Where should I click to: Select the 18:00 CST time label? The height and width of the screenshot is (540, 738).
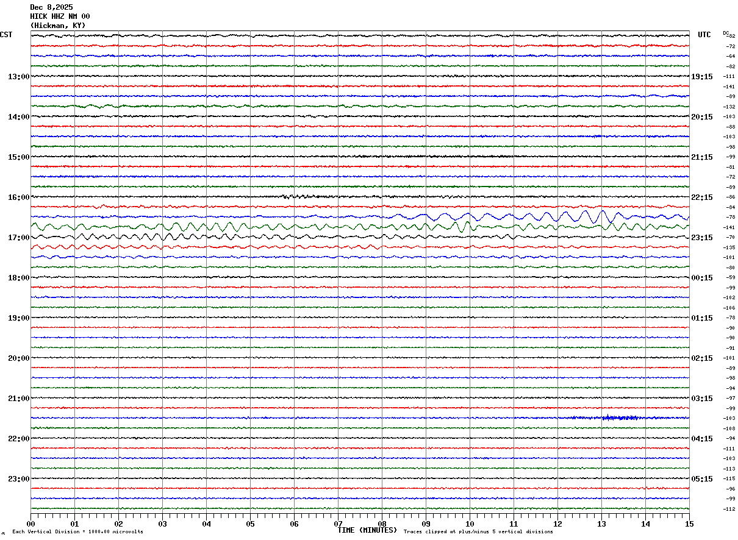tap(18, 278)
